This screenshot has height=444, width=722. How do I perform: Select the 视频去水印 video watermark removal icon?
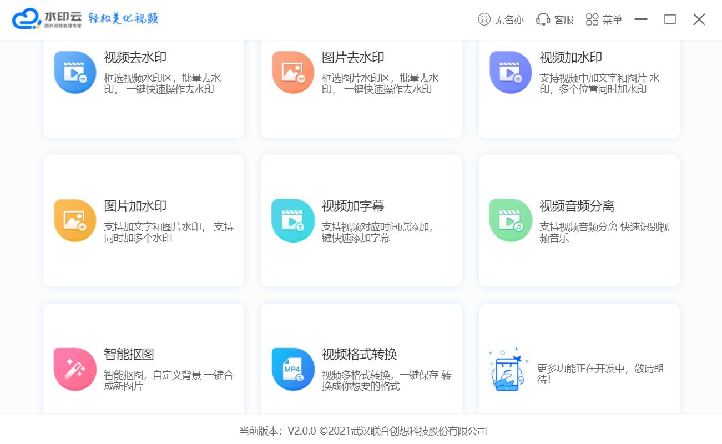pos(75,71)
